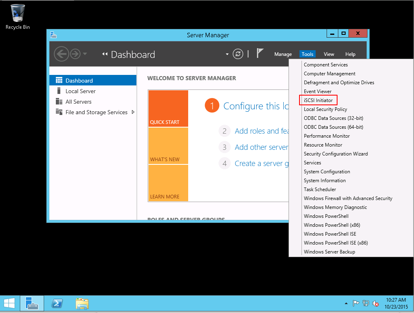Select iSCSI Initiator from Tools menu

click(x=318, y=100)
